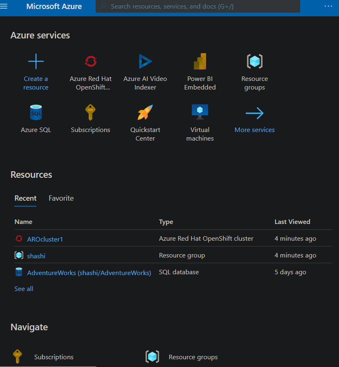Open the top-right ellipsis overflow menu

coord(328,7)
